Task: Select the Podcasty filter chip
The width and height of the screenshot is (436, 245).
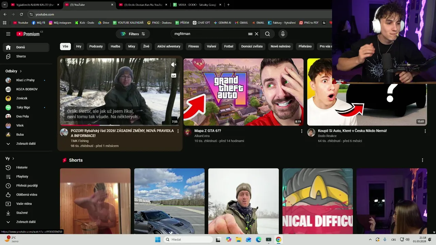Action: [96, 46]
